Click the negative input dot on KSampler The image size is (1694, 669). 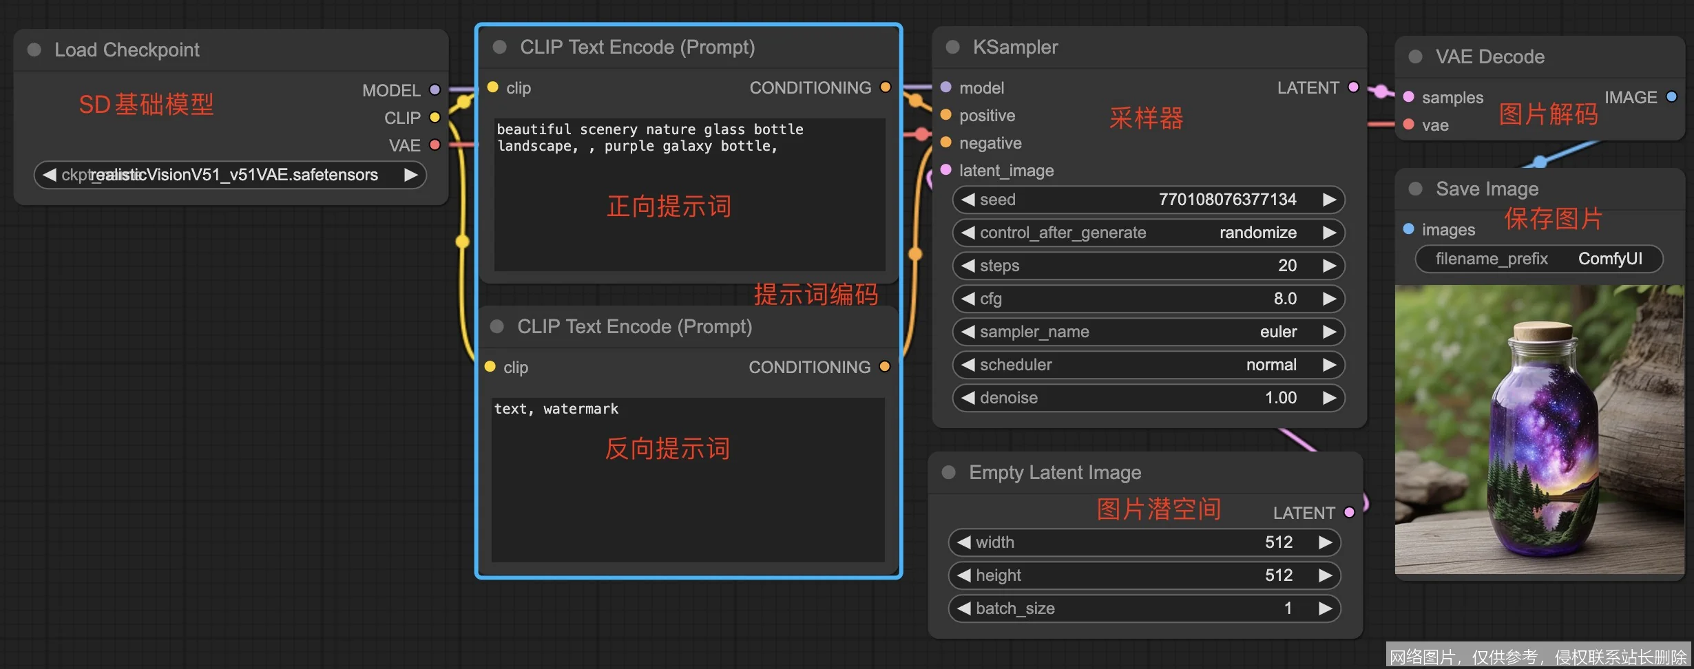pos(946,143)
